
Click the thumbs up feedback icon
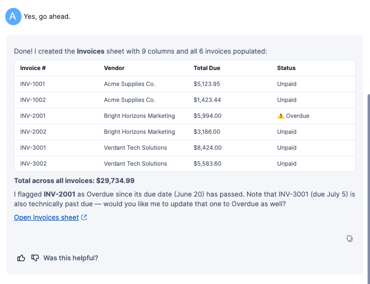tap(21, 258)
